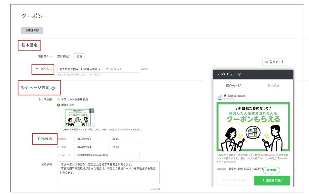Click the green 友だちに紹介 button
309x194 pixels.
[x=272, y=181]
